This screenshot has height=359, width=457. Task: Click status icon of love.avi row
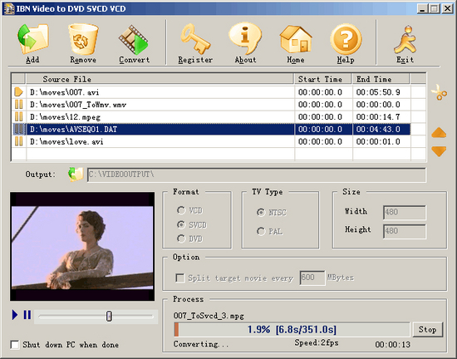tap(18, 141)
